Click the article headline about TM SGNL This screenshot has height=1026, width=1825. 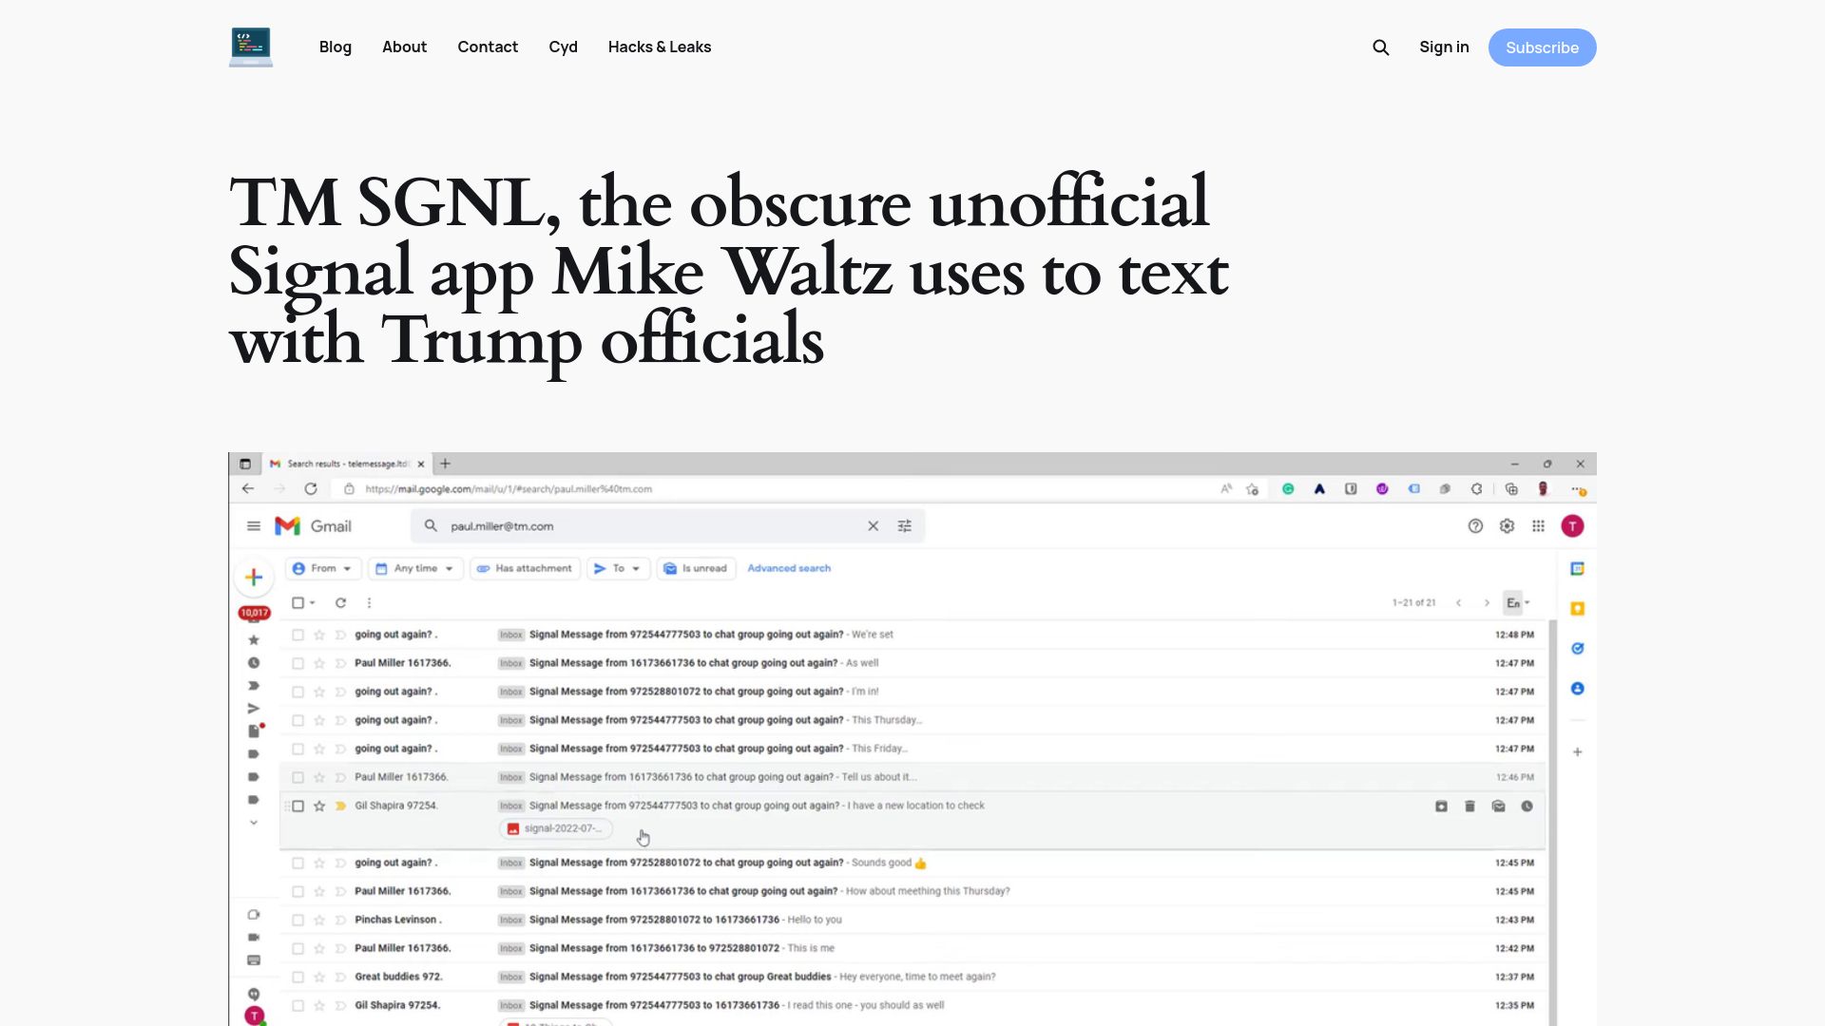(728, 271)
